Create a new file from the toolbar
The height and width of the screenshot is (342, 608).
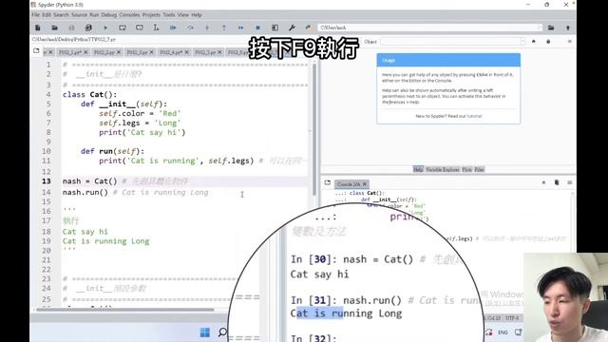[38, 28]
